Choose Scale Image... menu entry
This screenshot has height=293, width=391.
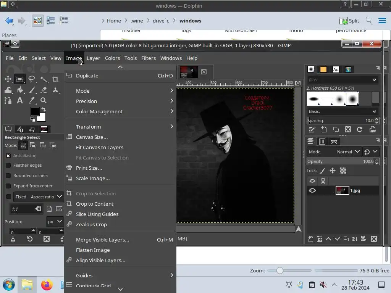coord(120,178)
